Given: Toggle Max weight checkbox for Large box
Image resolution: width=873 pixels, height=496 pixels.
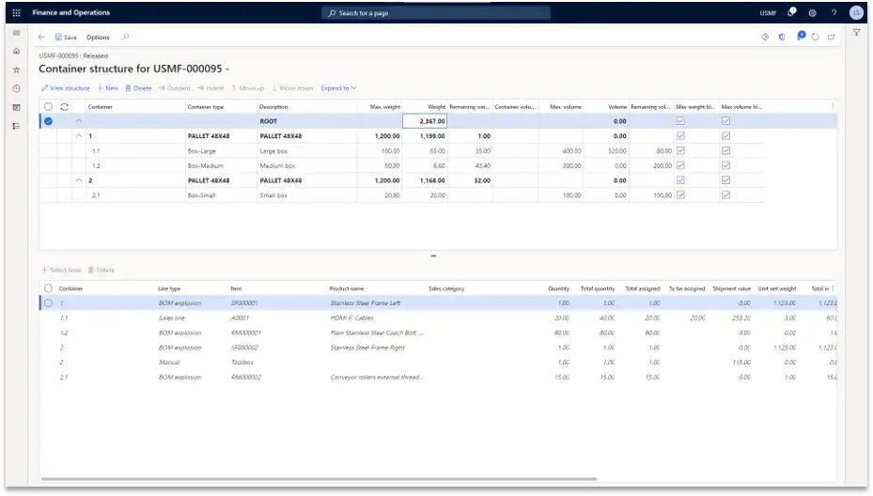Looking at the screenshot, I should coord(680,150).
